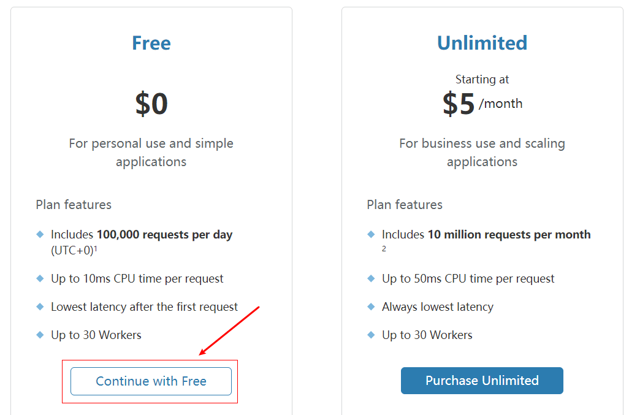Click diamond bullet beside 10ms CPU time
The width and height of the screenshot is (629, 415).
coord(40,278)
